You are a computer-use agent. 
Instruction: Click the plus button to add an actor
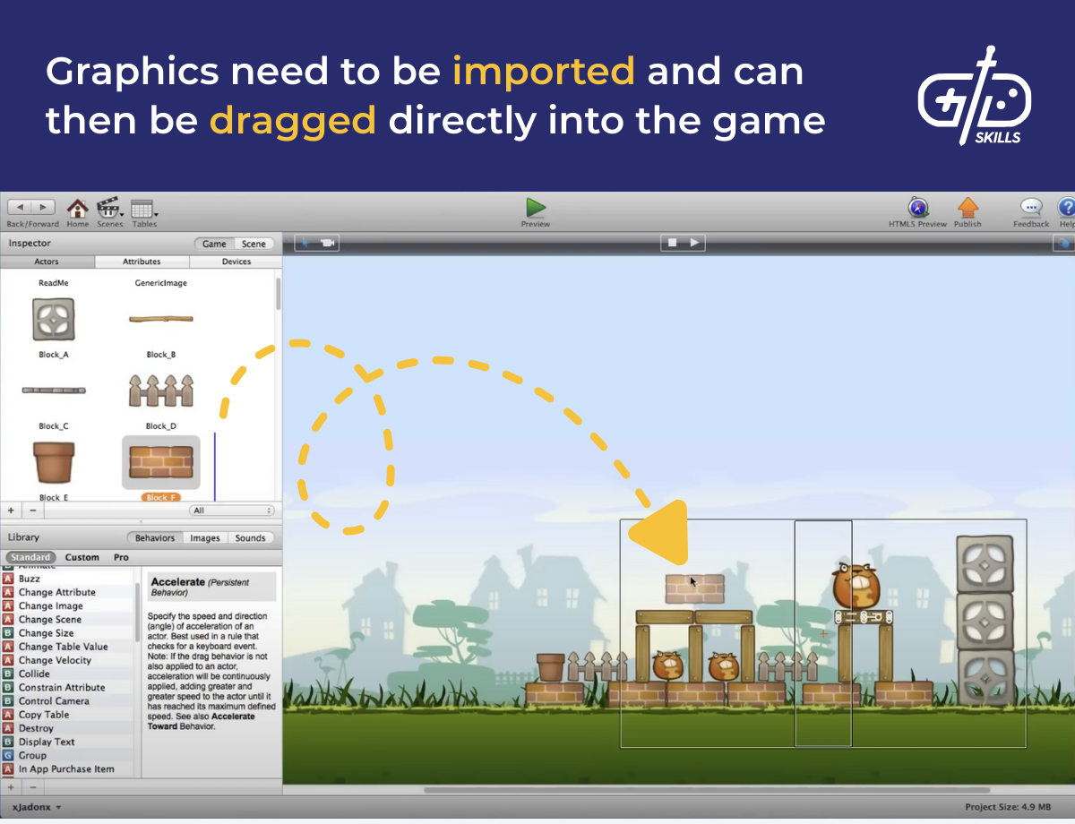tap(10, 510)
